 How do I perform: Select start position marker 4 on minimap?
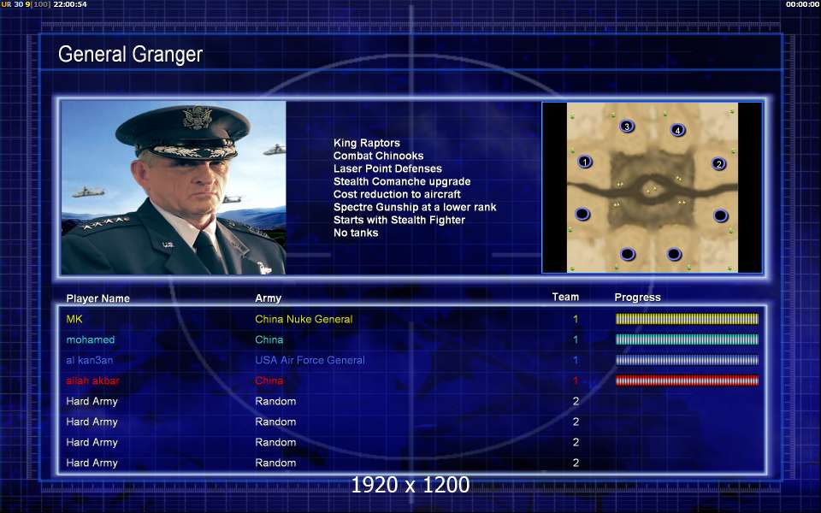coord(677,130)
